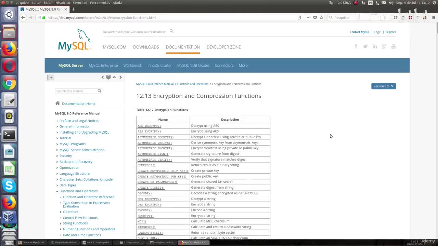Open the Ferramentas menu

[x=100, y=3]
